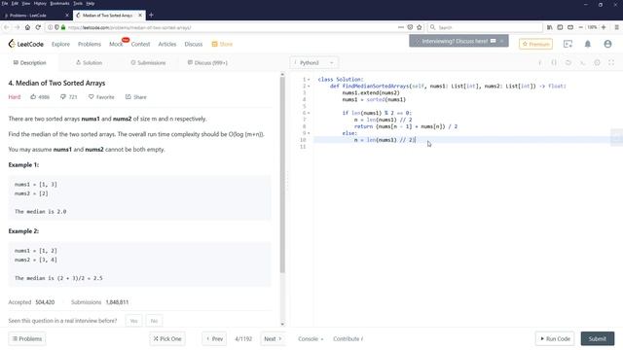
Task: Toggle editor fullscreen icon
Action: 611,62
